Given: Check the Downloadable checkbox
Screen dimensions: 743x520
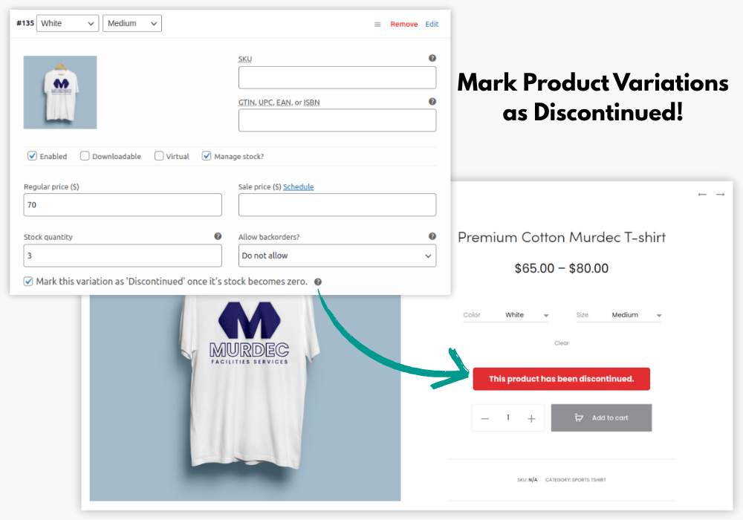Looking at the screenshot, I should 85,156.
